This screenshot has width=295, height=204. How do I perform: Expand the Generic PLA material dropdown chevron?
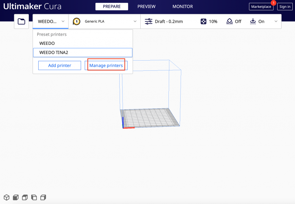pos(135,21)
